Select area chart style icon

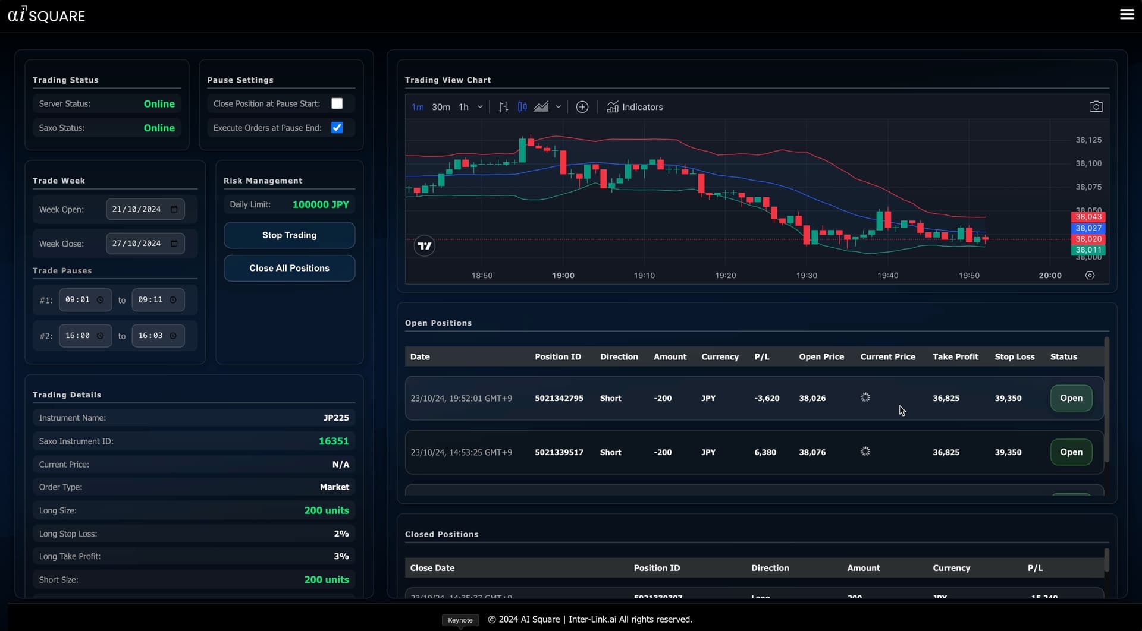(541, 107)
